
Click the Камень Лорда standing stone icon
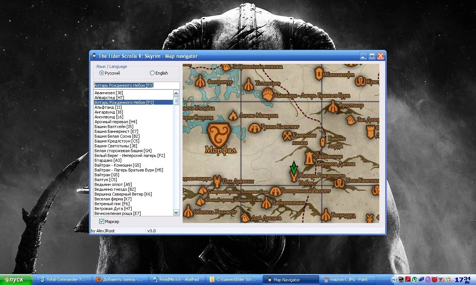(323, 142)
